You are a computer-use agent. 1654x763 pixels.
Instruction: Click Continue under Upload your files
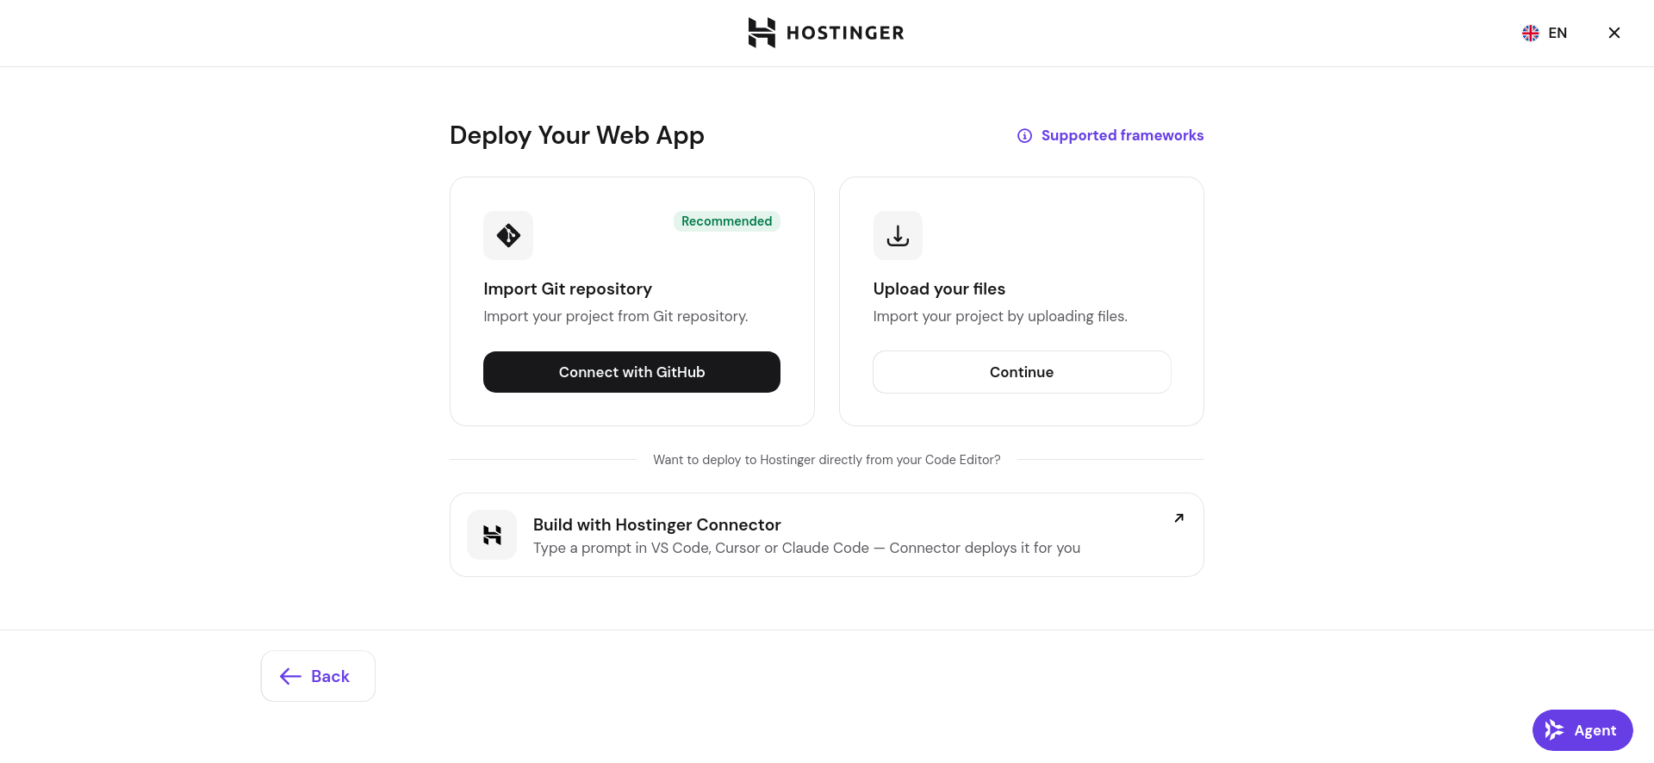1022,372
